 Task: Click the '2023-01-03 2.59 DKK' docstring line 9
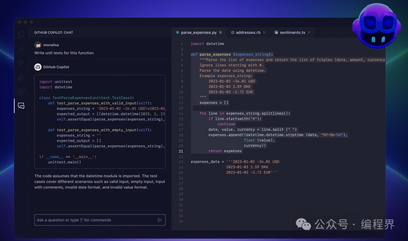[x=230, y=87]
